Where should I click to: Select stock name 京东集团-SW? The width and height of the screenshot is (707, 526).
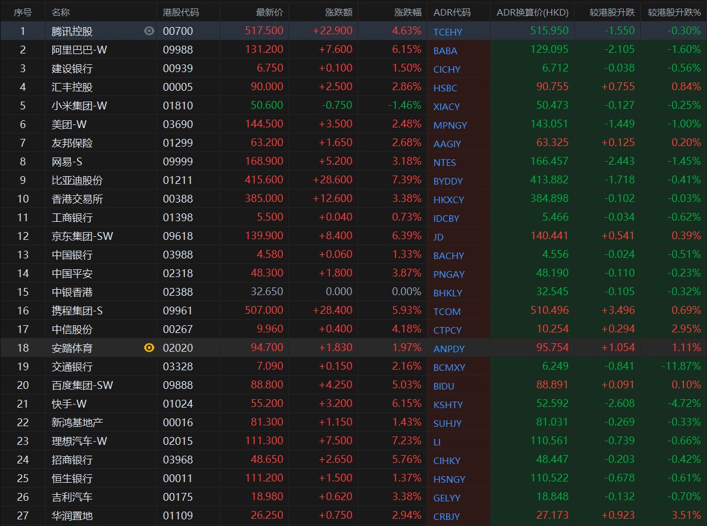pos(82,236)
